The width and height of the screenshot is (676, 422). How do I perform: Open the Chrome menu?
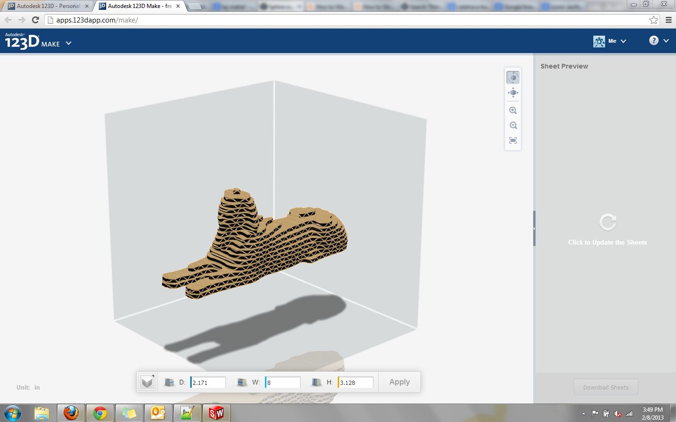coord(668,20)
